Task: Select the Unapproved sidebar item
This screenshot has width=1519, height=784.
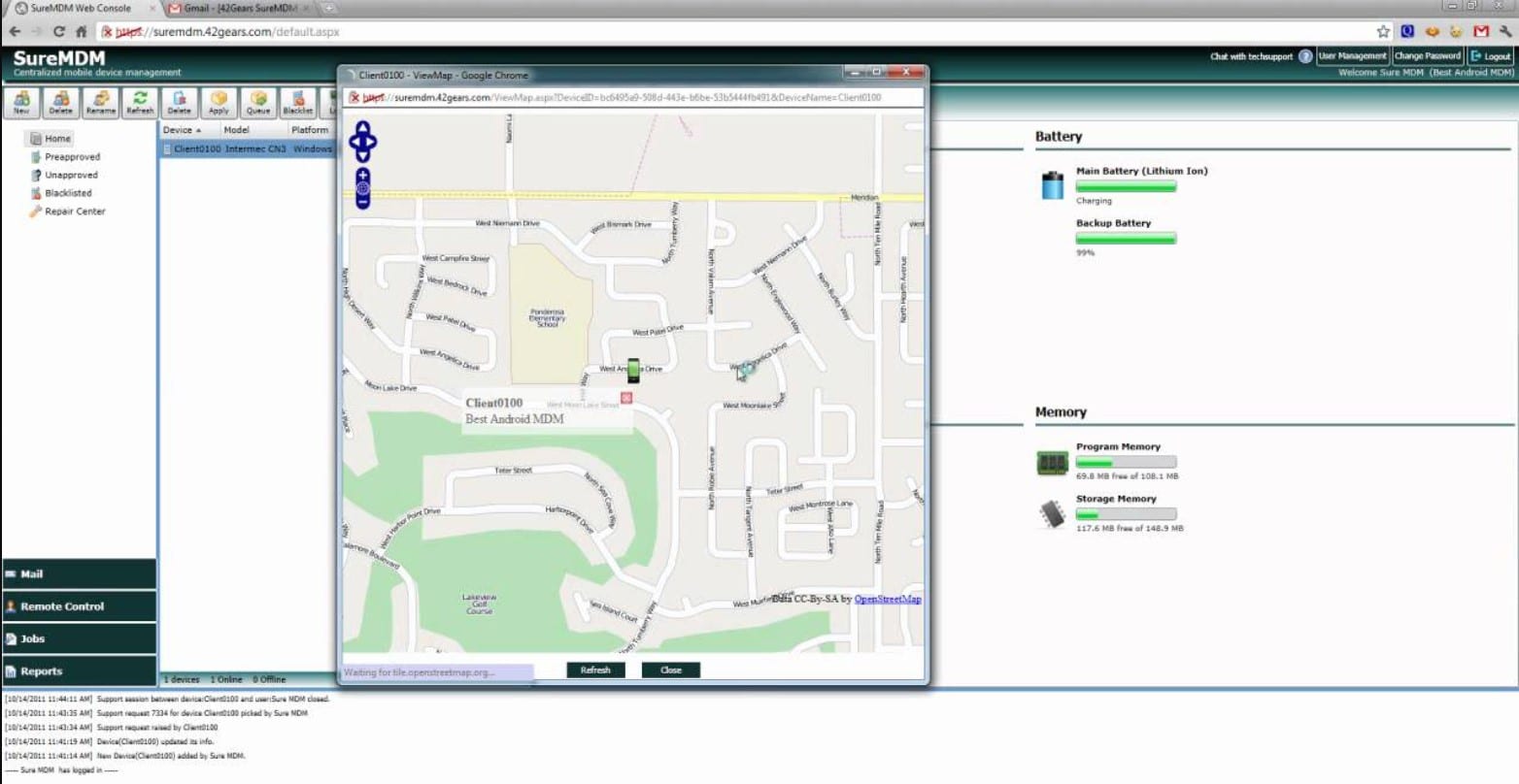Action: [64, 176]
